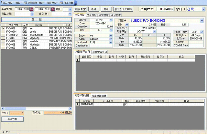
Task: Open the end date calendar picker icon
Action: coord(53,9)
